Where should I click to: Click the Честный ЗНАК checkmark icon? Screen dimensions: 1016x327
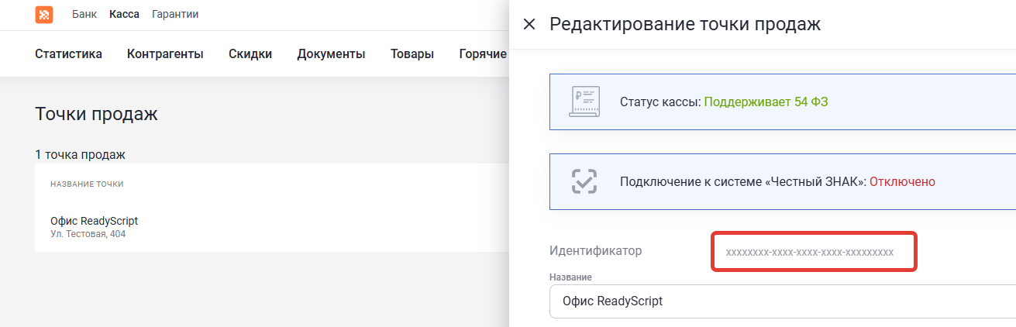[584, 181]
